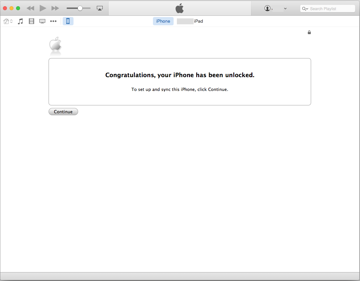The height and width of the screenshot is (281, 360).
Task: Play the current track
Action: click(x=43, y=8)
